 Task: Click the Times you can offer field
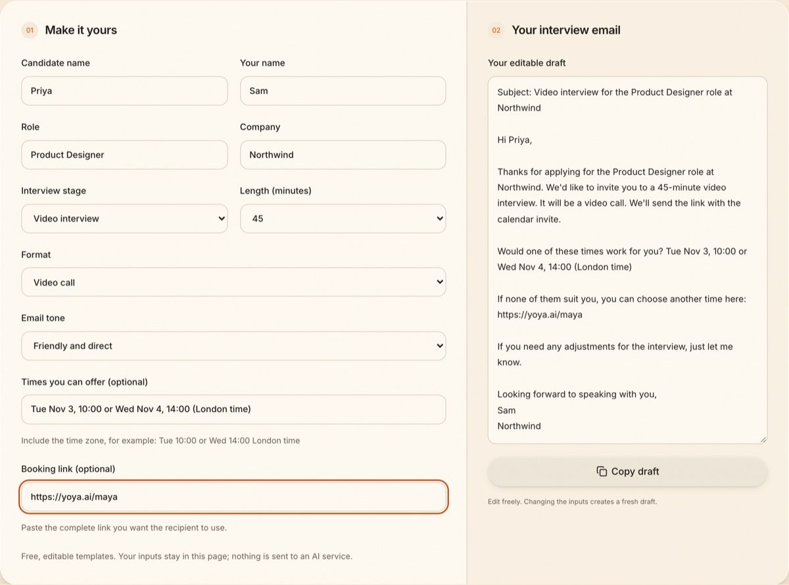point(233,409)
